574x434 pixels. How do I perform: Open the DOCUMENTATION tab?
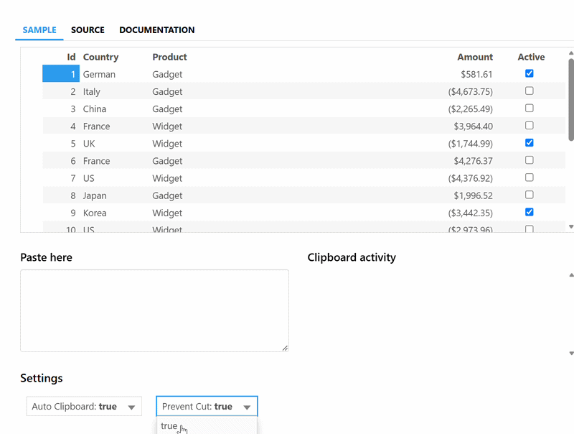(156, 30)
